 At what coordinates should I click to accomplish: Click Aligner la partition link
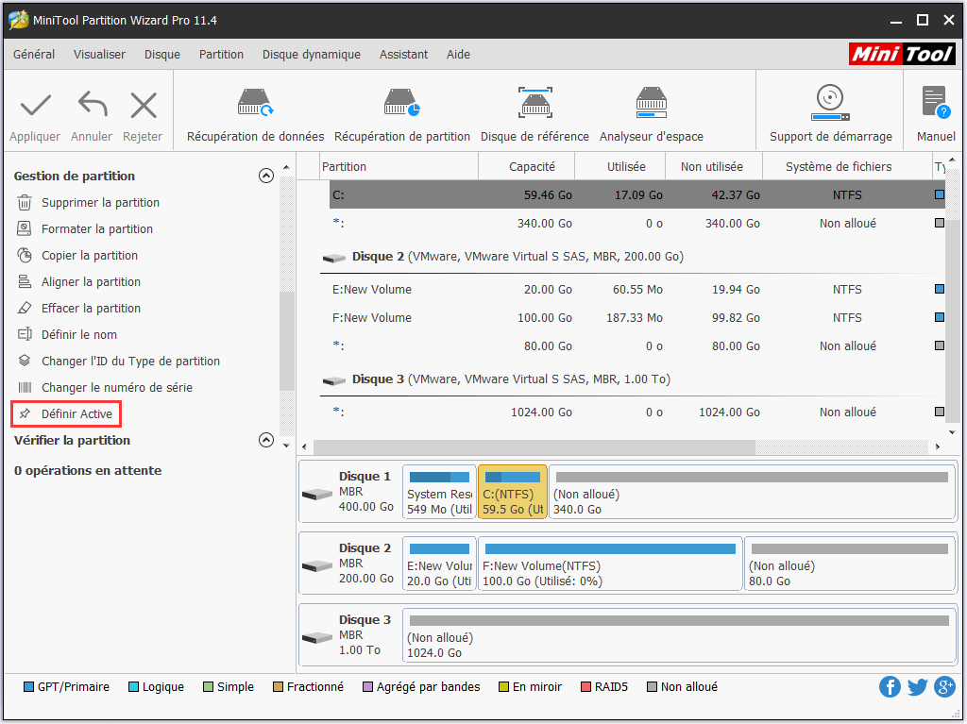click(91, 282)
